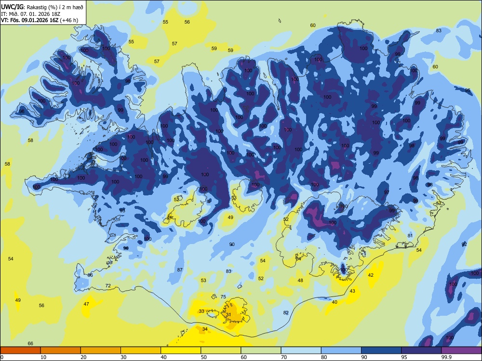
Task: Click the humidity value "95" on the map
Action: point(468,90)
